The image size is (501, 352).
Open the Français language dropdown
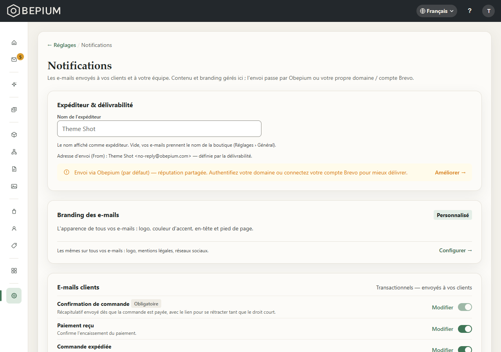[437, 11]
